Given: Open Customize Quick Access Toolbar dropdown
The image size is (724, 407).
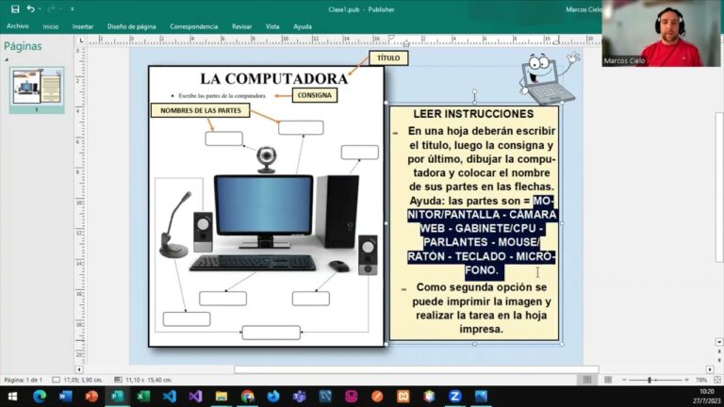Looking at the screenshot, I should (72, 8).
